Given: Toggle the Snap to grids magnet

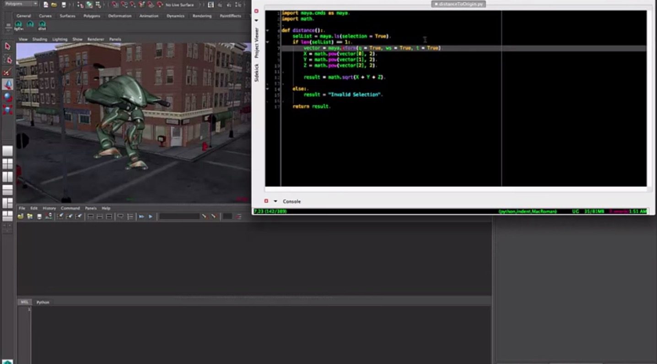Looking at the screenshot, I should coord(115,5).
